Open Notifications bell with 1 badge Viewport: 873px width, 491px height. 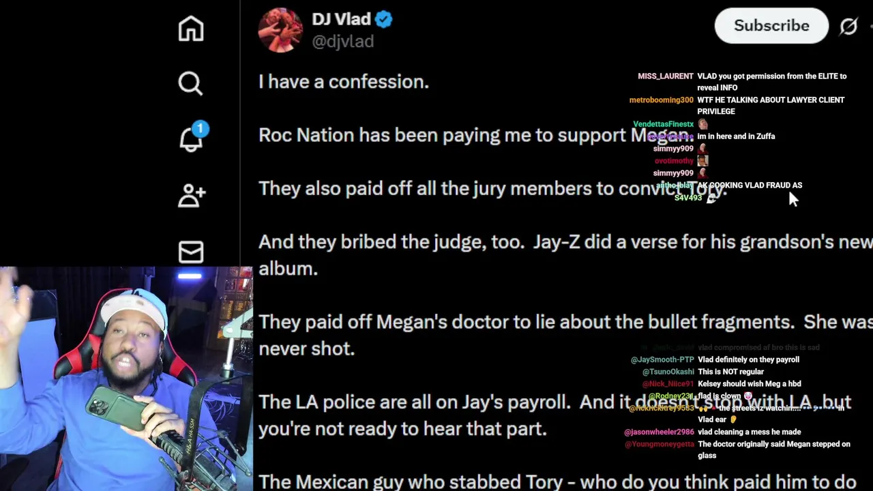(193, 137)
